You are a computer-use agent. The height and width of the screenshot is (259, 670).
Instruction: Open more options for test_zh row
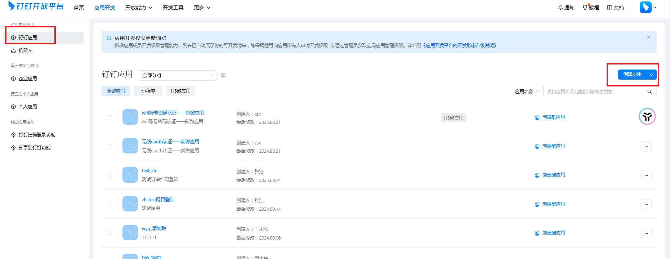(646, 175)
